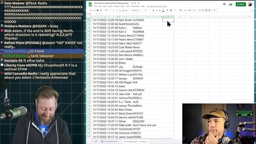
Task: Collapse the toolbar with the caret icon
Action: [252, 10]
